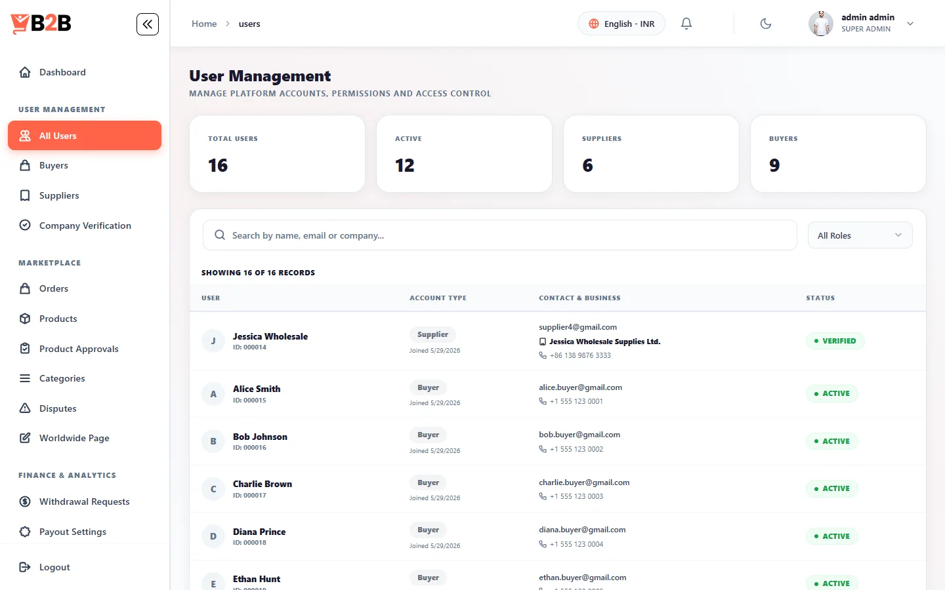Click Diana Prince user name
Screen dimensions: 945x590
point(259,532)
